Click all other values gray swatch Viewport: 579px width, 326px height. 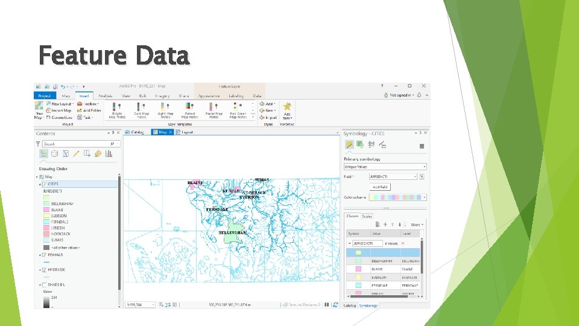(x=46, y=248)
